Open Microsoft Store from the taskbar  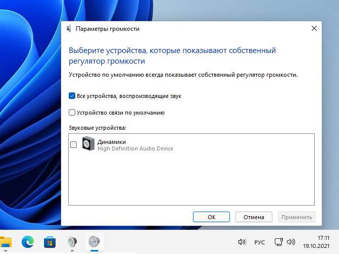pyautogui.click(x=50, y=242)
